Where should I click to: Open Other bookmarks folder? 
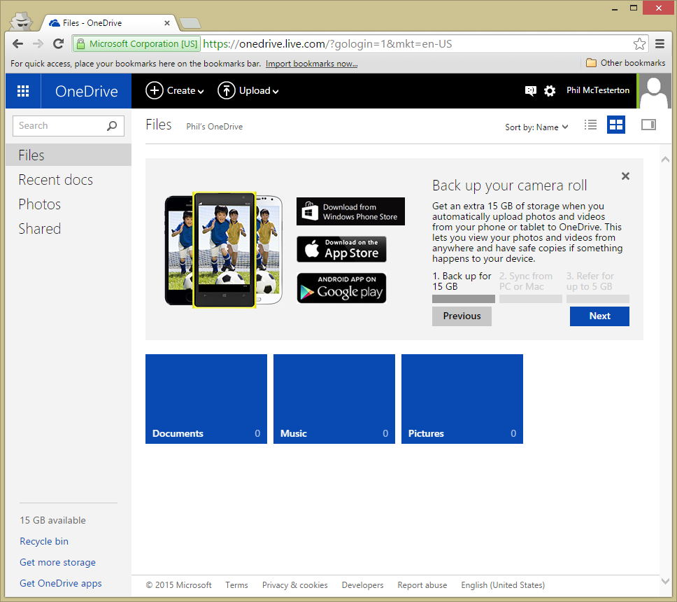[626, 63]
